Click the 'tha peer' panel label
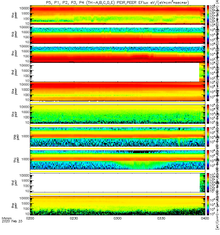Viewport: 220px width, 235px height. coord(14,15)
